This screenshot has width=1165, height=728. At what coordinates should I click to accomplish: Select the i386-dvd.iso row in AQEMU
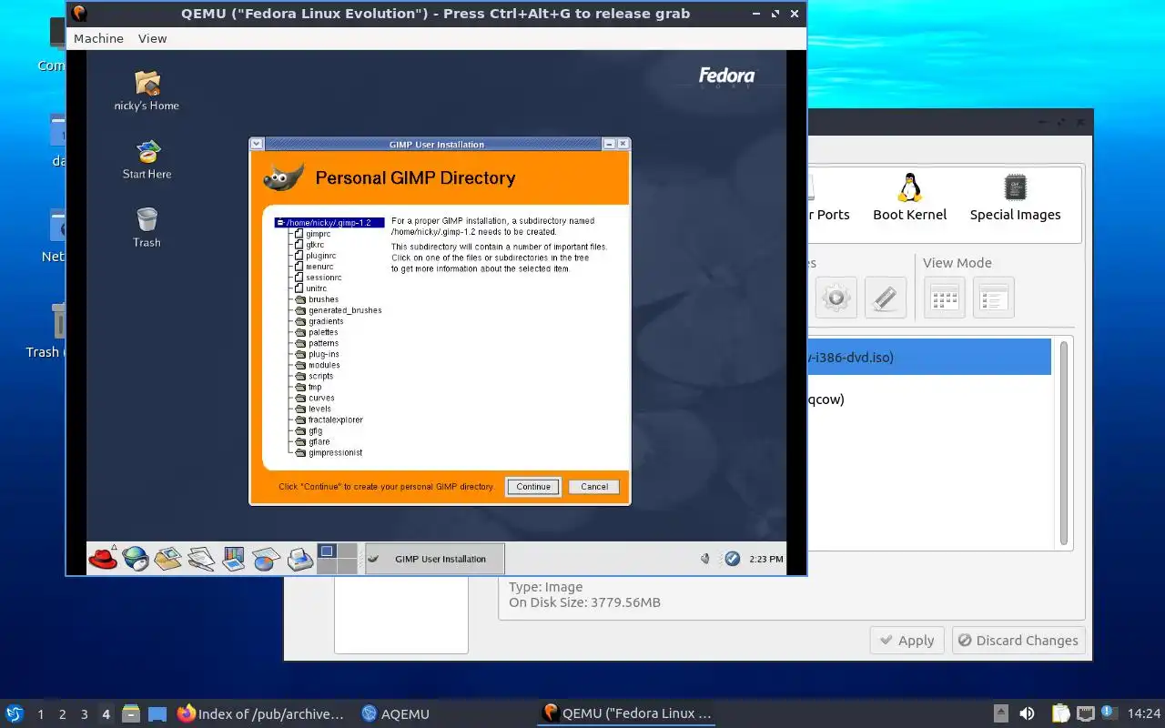pos(928,357)
